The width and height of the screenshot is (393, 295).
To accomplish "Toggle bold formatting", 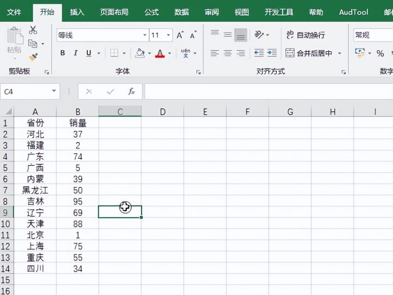I will pos(63,53).
